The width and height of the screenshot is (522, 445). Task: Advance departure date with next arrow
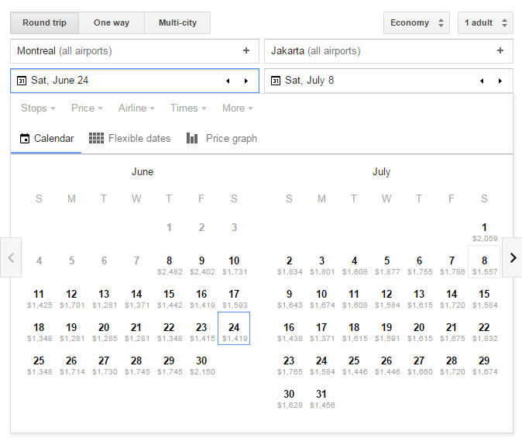click(246, 81)
